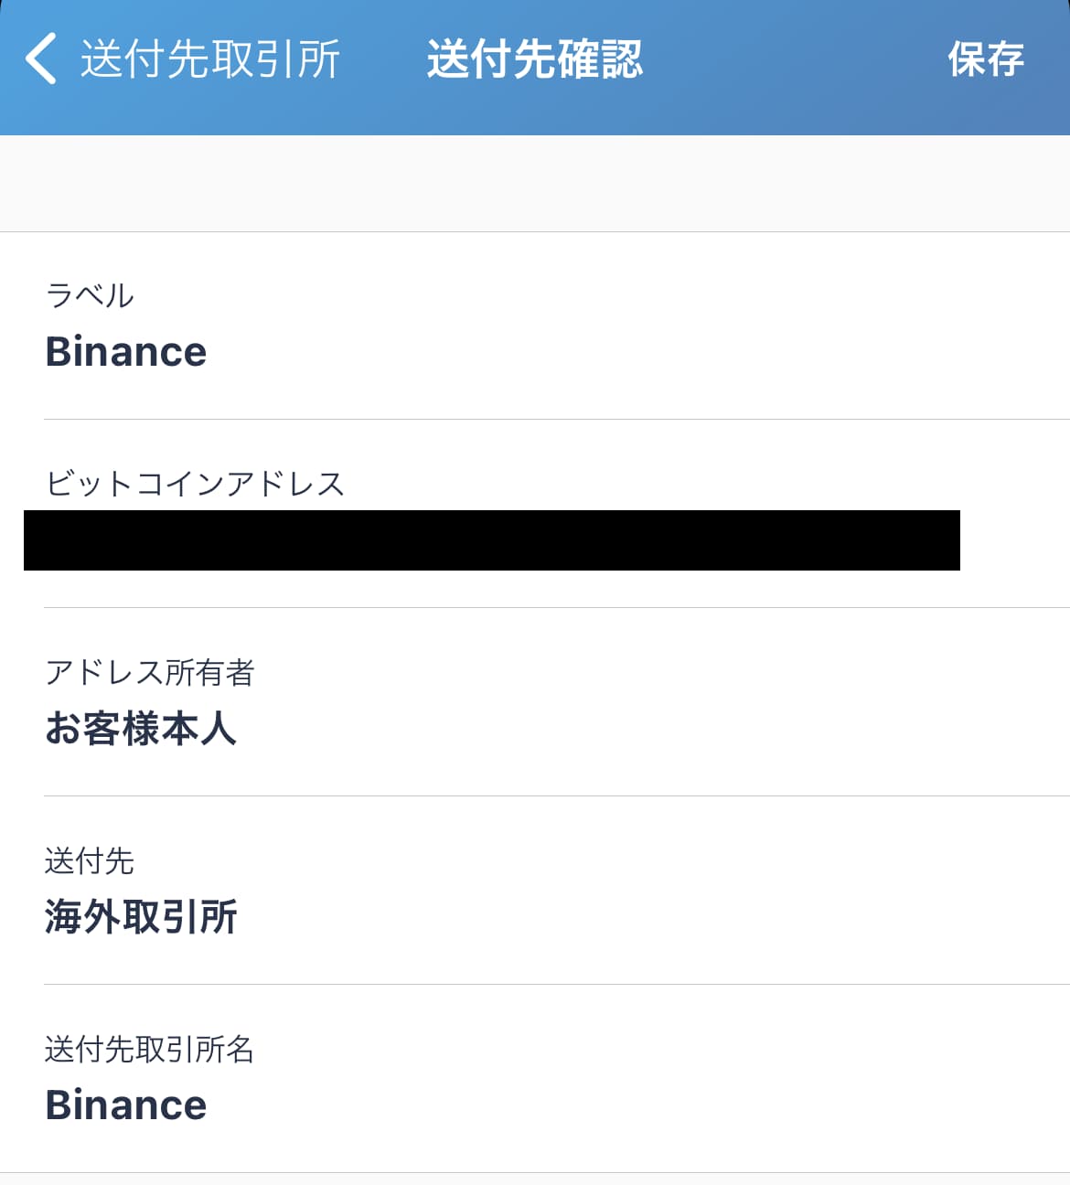This screenshot has width=1070, height=1185.
Task: Tap the 海外取引所 destination value
Action: pyautogui.click(x=141, y=917)
